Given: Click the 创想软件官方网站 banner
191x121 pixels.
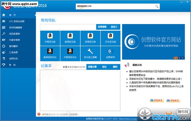Looking at the screenshot, I should click(x=153, y=42).
